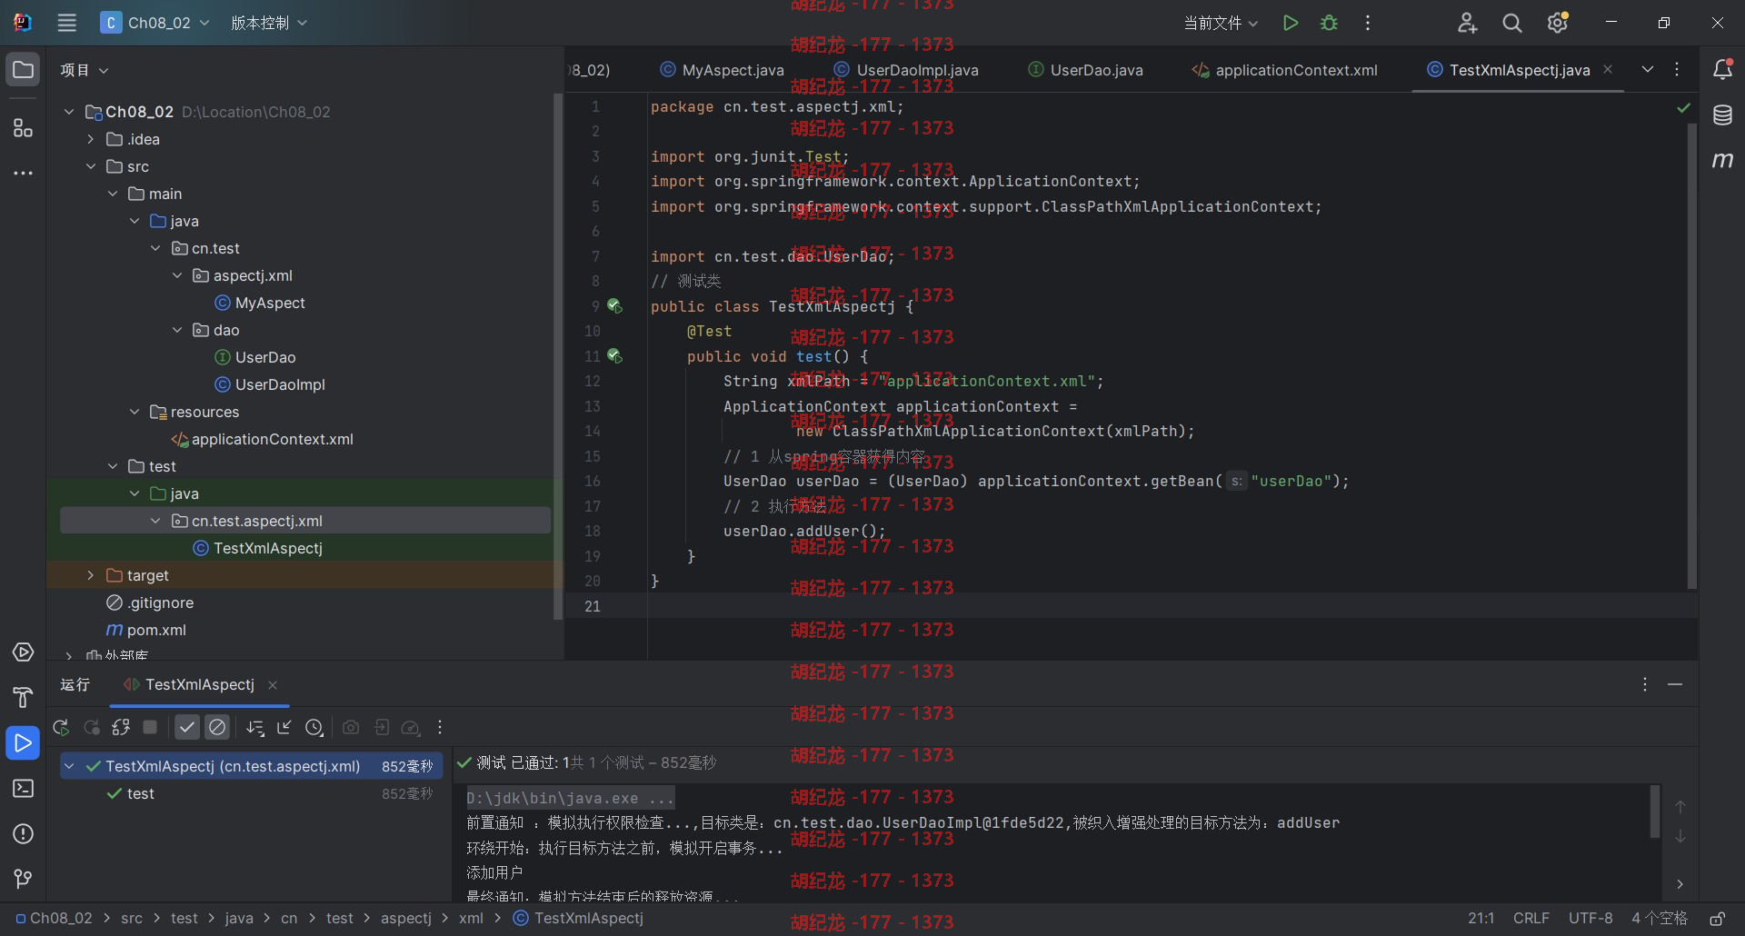Viewport: 1745px width, 936px height.
Task: Open indent setting 4 spaces
Action: pyautogui.click(x=1659, y=919)
